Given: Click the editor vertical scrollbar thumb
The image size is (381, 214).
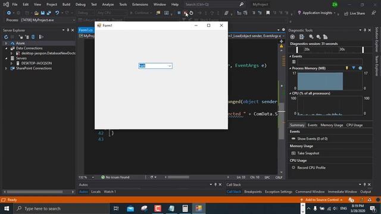Looking at the screenshot, I should [x=281, y=121].
